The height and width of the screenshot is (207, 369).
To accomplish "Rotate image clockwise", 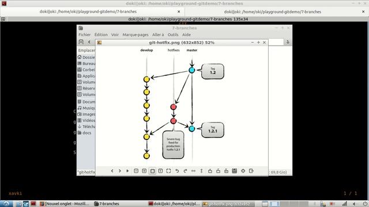I will pyautogui.click(x=185, y=171).
